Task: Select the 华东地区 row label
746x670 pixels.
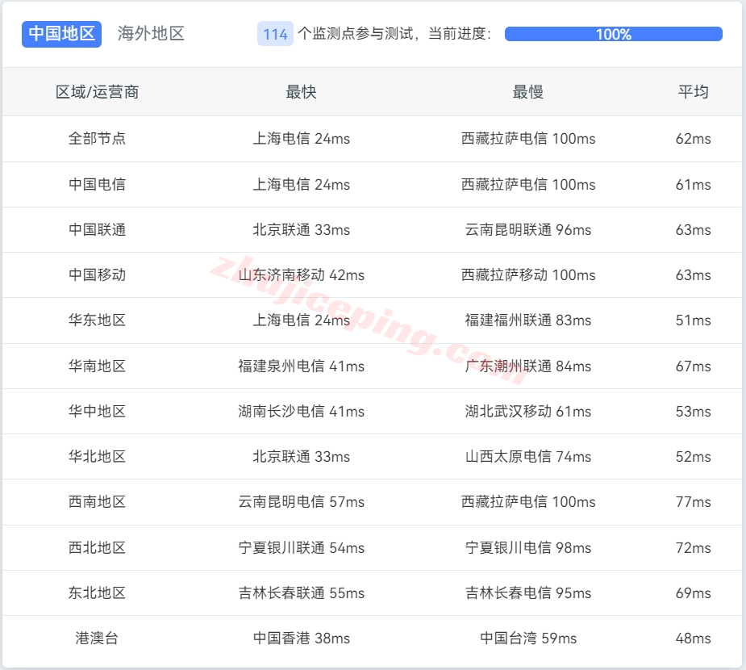Action: tap(97, 320)
